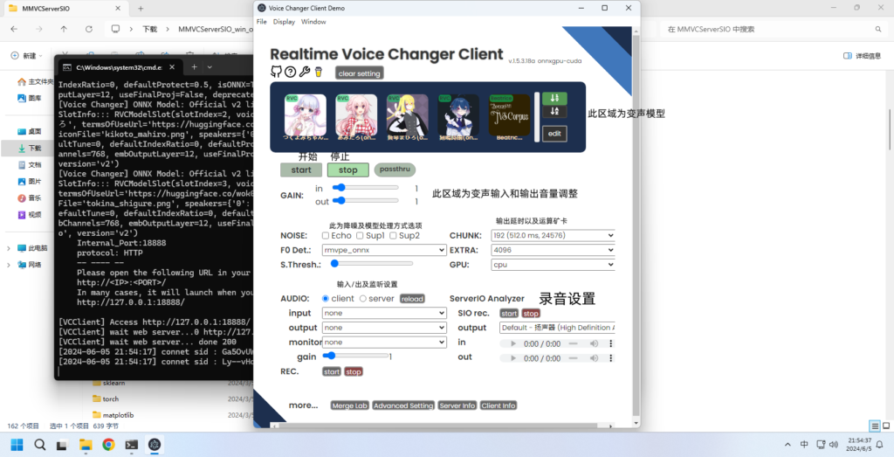Open the audio input device dropdown
This screenshot has height=457, width=894.
384,313
